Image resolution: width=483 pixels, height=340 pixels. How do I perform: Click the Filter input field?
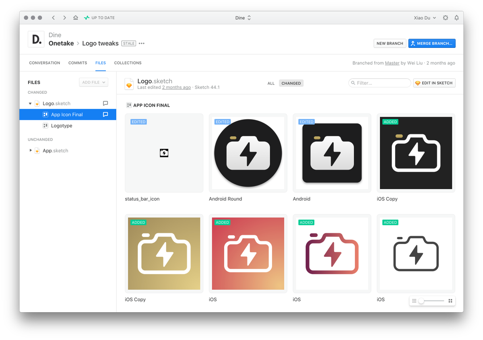click(x=380, y=83)
